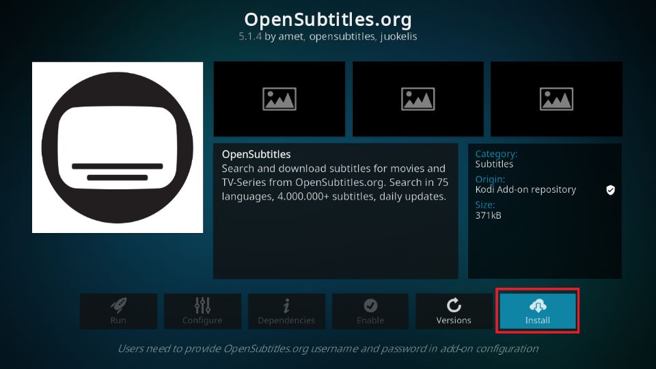The image size is (656, 369).
Task: Click the "OpenSubtitles.org" title heading
Action: pos(328,19)
